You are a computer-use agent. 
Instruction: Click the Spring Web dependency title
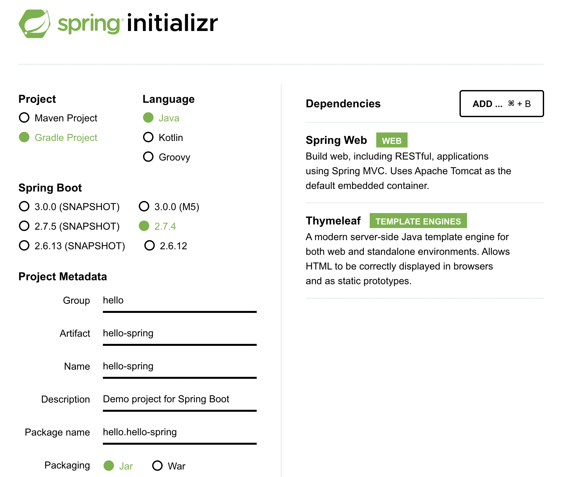(336, 140)
